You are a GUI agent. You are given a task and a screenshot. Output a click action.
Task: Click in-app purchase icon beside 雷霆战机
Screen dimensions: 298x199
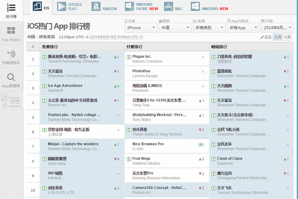click(214, 71)
